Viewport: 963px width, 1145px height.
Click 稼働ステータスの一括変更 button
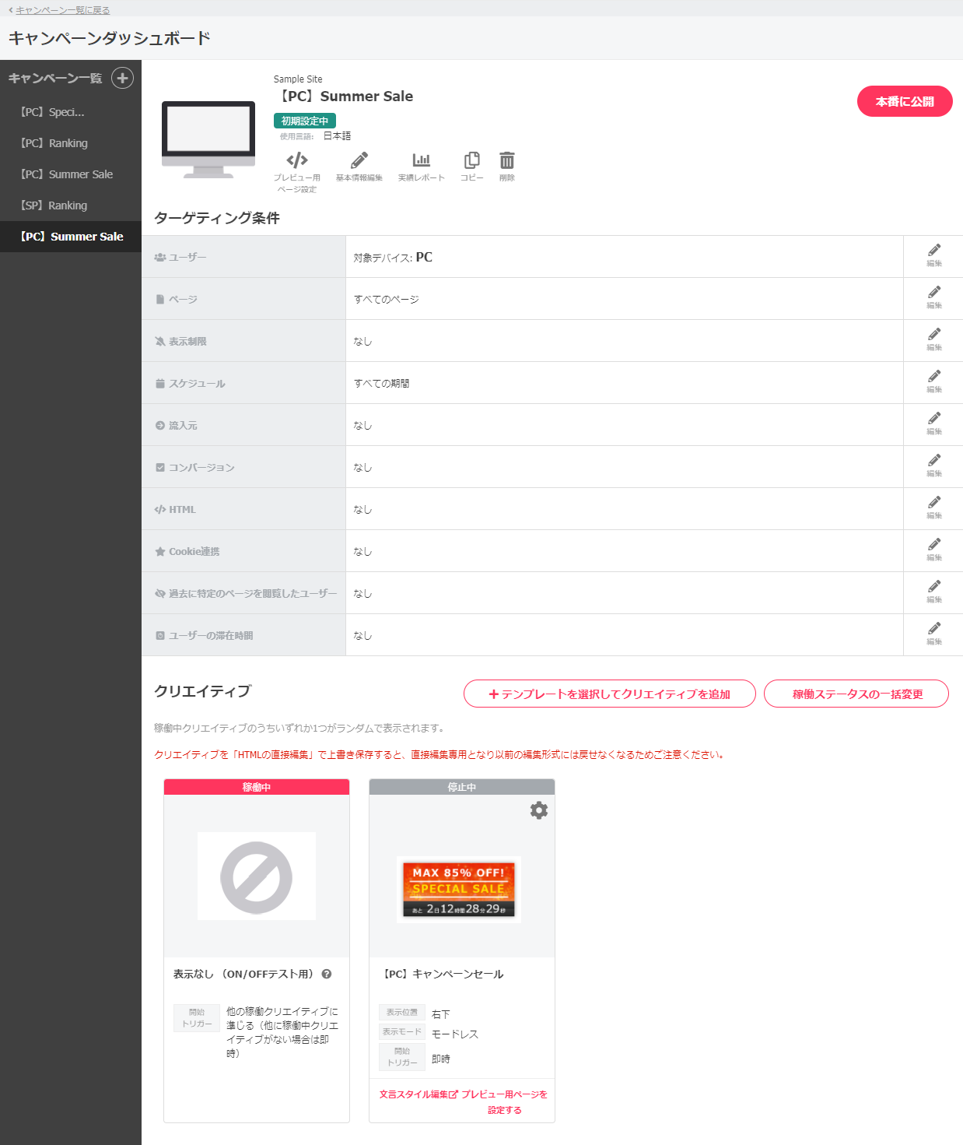point(856,694)
